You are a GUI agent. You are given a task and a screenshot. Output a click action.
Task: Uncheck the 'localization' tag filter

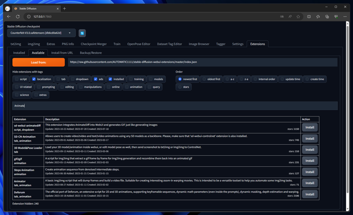(34, 79)
